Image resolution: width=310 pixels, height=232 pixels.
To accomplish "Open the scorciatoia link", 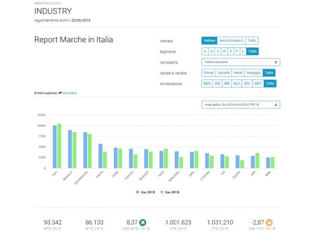I will [69, 93].
